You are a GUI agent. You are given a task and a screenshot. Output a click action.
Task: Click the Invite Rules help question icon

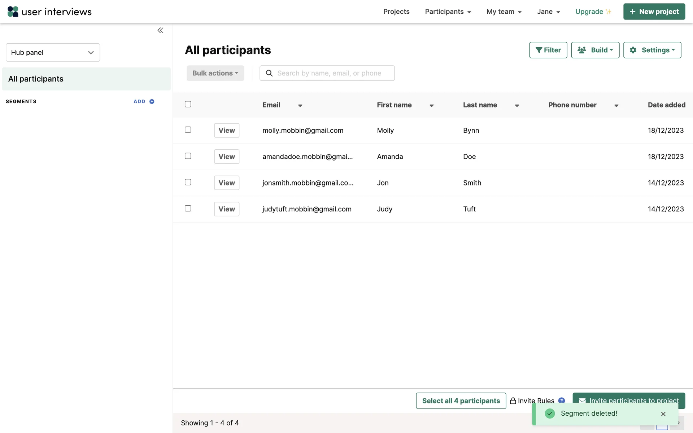click(x=561, y=400)
